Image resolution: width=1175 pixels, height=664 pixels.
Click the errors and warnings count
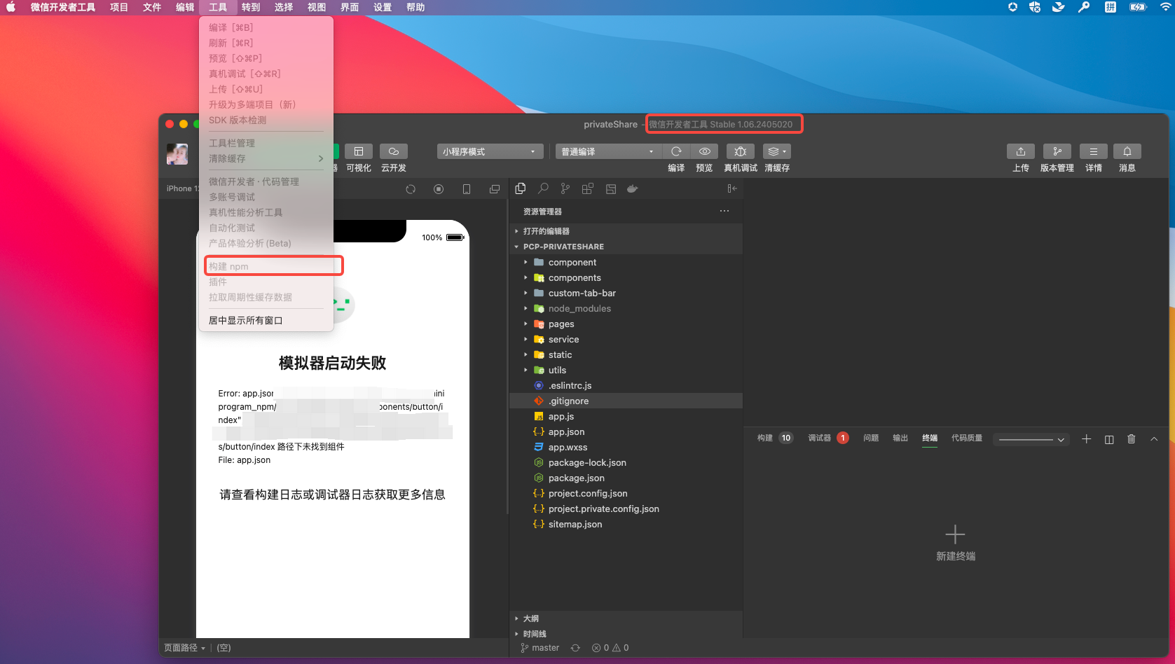[x=610, y=648]
